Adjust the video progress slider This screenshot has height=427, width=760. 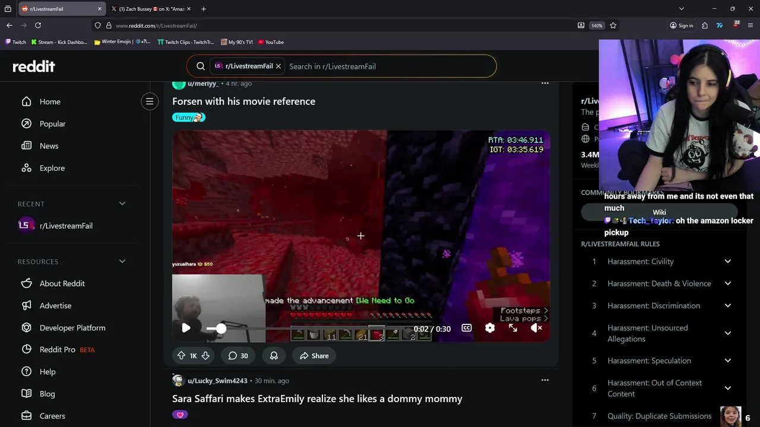click(221, 328)
